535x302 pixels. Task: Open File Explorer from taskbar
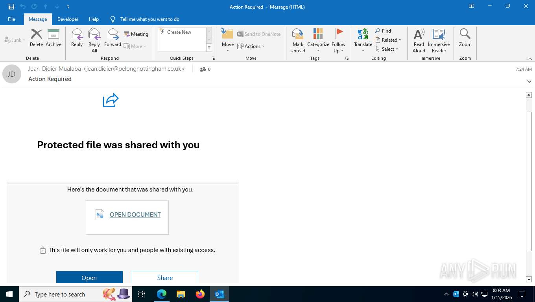181,294
